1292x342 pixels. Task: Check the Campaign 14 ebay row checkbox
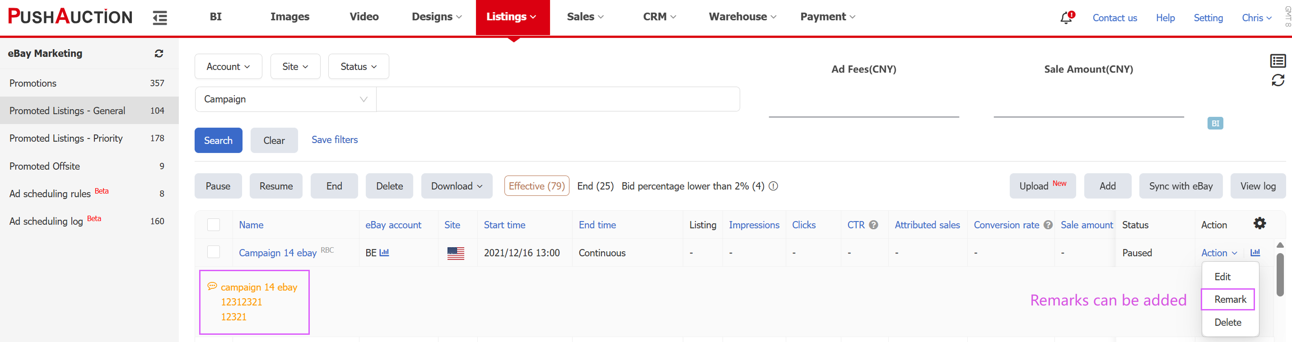coord(214,252)
